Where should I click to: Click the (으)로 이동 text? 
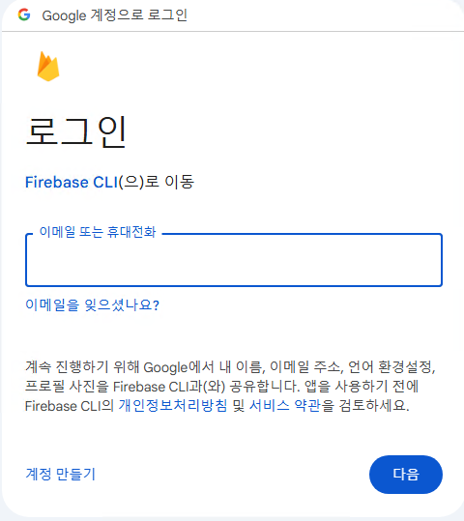click(157, 182)
